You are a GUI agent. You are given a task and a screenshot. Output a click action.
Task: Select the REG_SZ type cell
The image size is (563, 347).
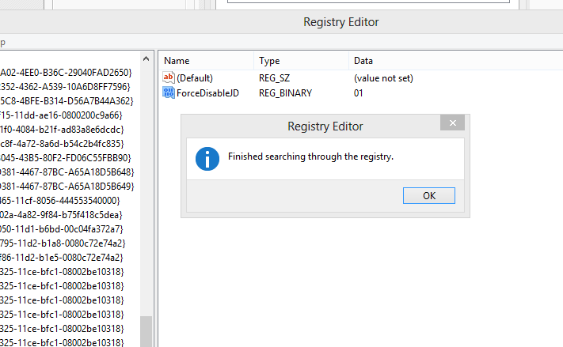click(x=274, y=78)
